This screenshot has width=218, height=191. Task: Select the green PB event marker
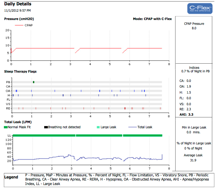coord(34,82)
